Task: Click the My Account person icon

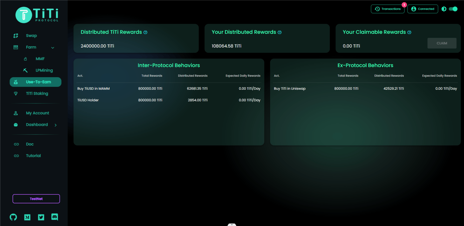Action: coord(16,113)
